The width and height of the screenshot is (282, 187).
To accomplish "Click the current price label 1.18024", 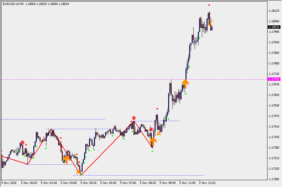I will [x=274, y=27].
